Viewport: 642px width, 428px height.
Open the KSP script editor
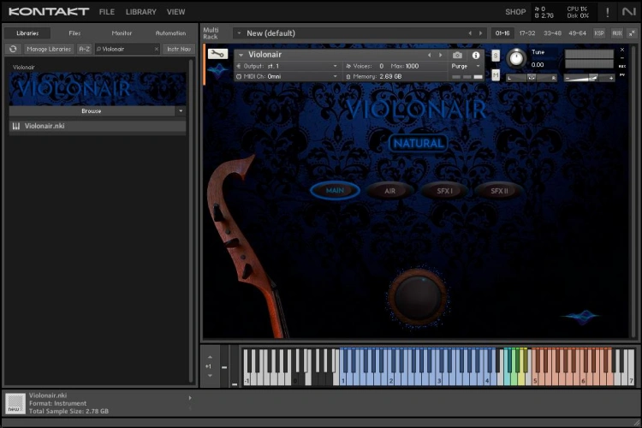pyautogui.click(x=598, y=33)
